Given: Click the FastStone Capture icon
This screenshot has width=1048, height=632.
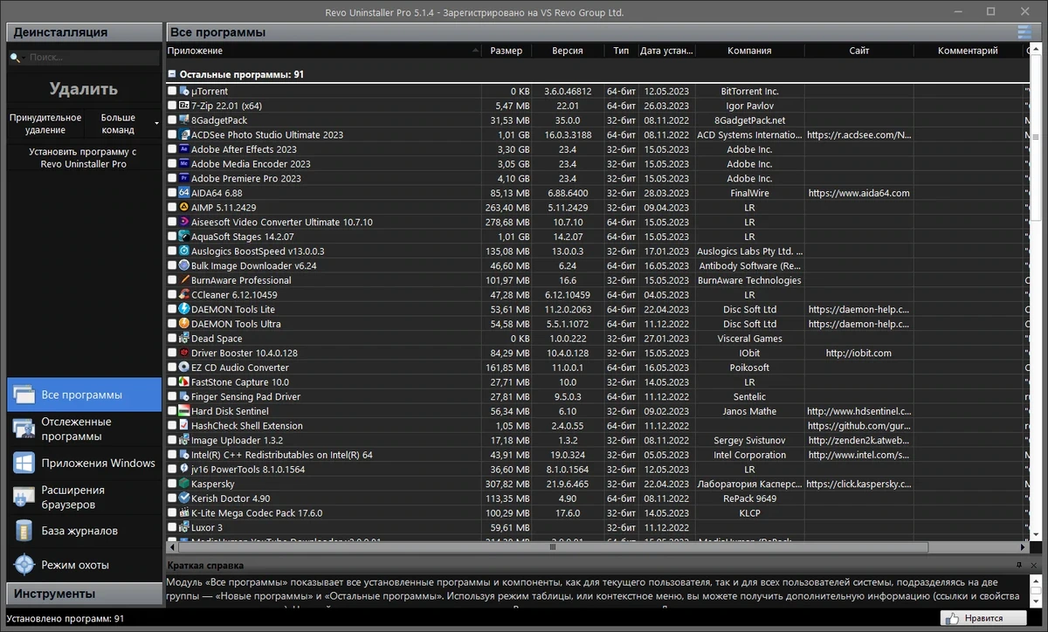Looking at the screenshot, I should pos(184,382).
